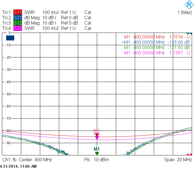Click the red and magenta reference markers at bottom-right corner
The image size is (194, 171).
tap(189, 154)
